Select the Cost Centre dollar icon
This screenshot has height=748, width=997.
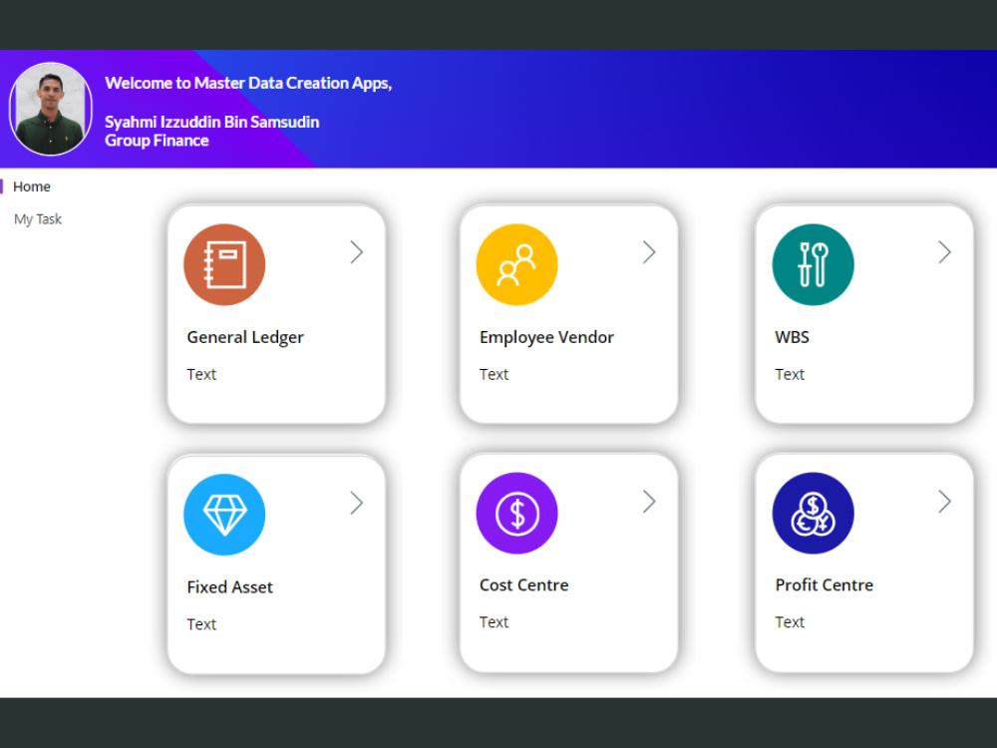coord(516,513)
